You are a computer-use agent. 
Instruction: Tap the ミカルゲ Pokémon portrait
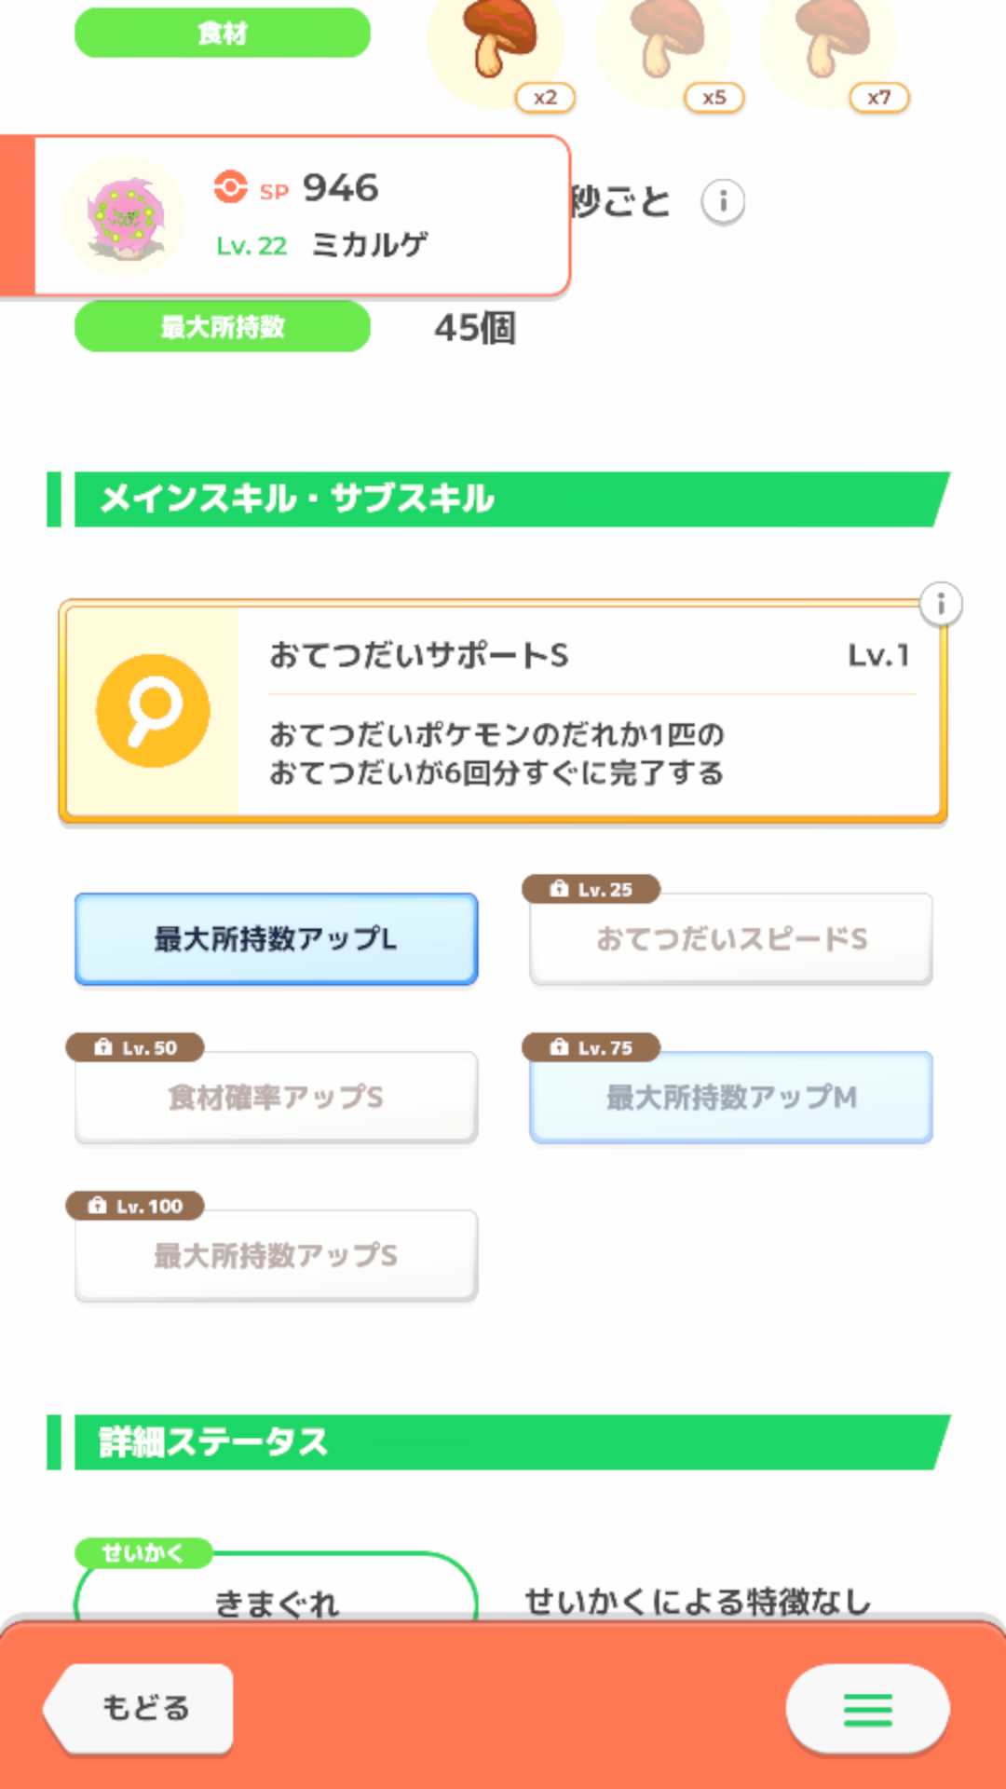[125, 217]
